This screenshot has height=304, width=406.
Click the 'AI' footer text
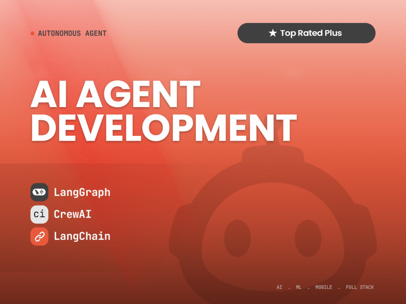[x=279, y=287]
